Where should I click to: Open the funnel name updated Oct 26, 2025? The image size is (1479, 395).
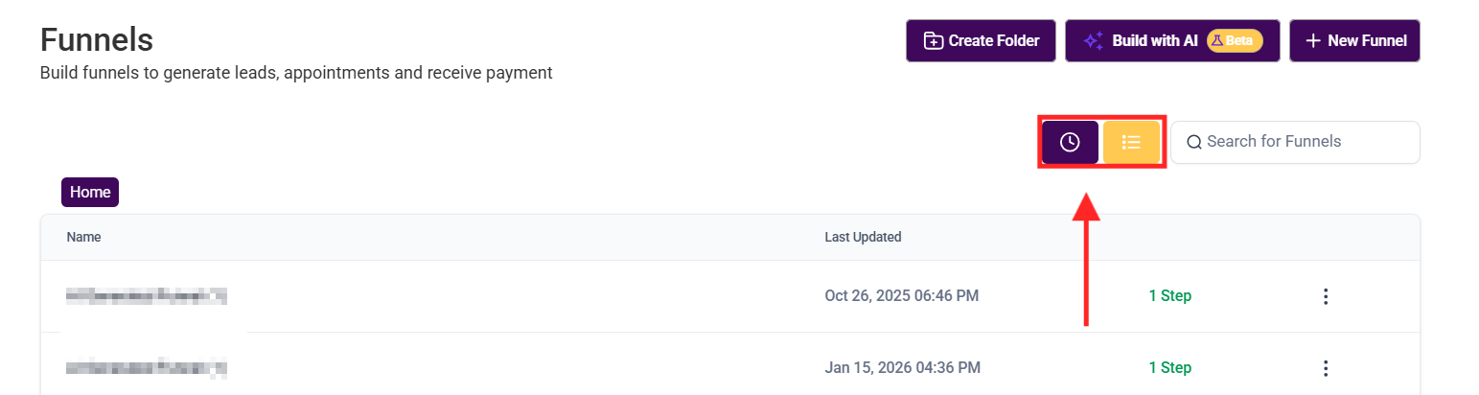pos(147,296)
